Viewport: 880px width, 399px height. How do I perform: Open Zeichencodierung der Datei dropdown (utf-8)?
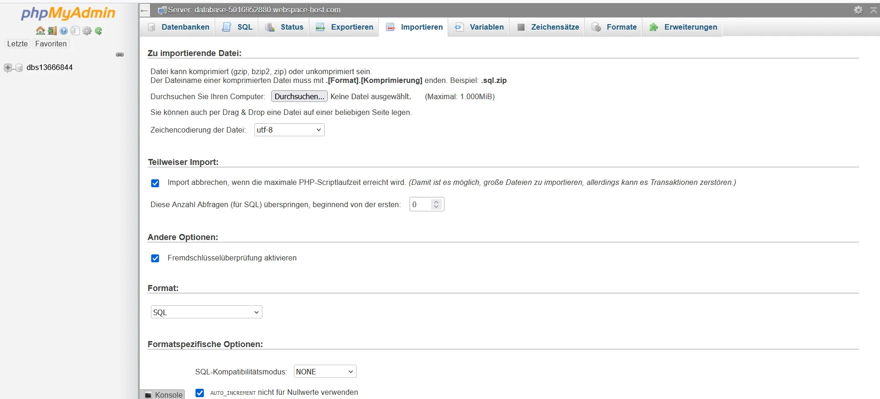[289, 130]
